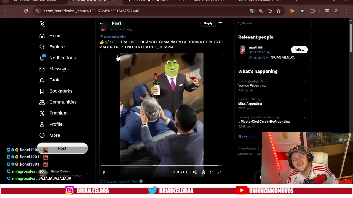Expand the More menu in sidebar
The width and height of the screenshot is (353, 198).
coord(50,135)
